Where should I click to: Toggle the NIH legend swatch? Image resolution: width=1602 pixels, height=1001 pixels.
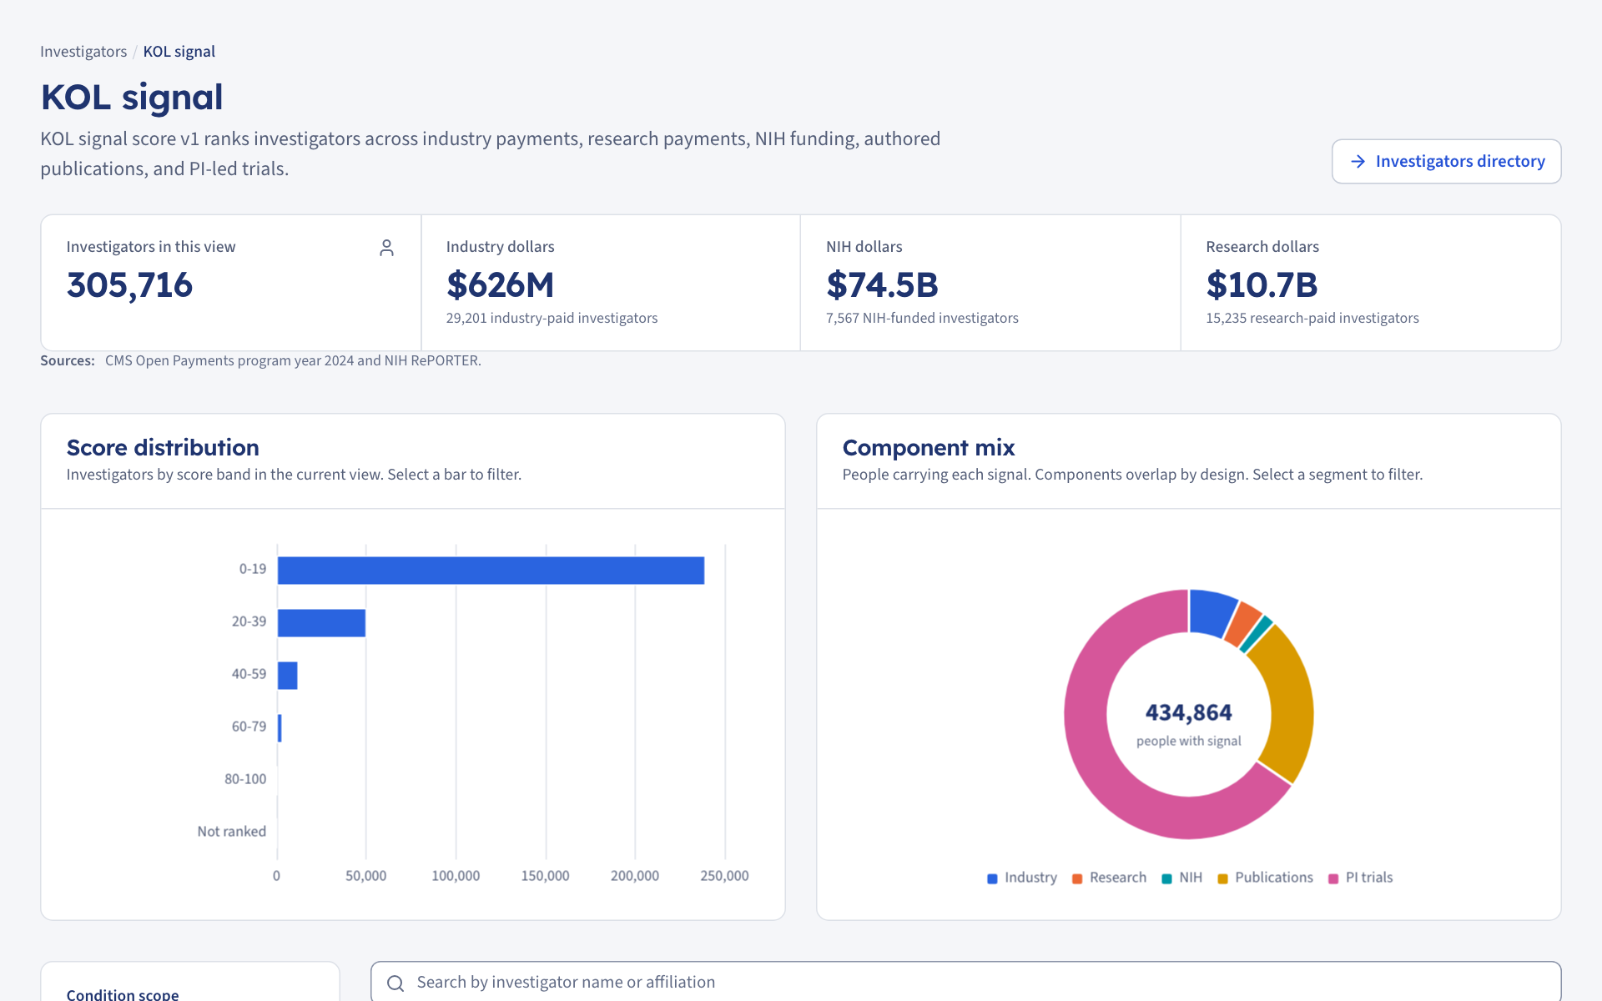[x=1166, y=878]
